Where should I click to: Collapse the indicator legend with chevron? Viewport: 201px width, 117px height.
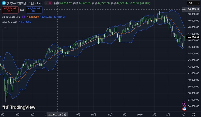pos(5,27)
